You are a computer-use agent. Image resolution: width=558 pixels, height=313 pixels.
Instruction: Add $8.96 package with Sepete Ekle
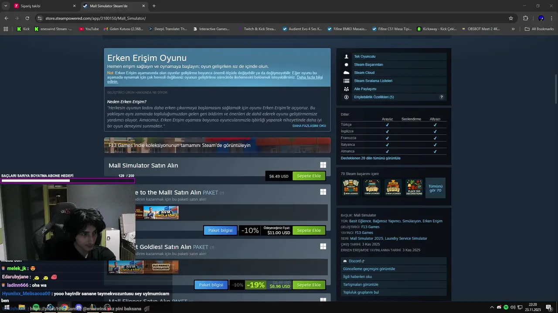[x=309, y=285]
